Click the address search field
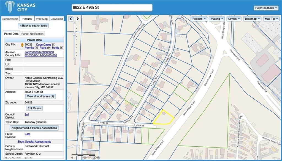The height and width of the screenshot is (161, 282). 112,7
